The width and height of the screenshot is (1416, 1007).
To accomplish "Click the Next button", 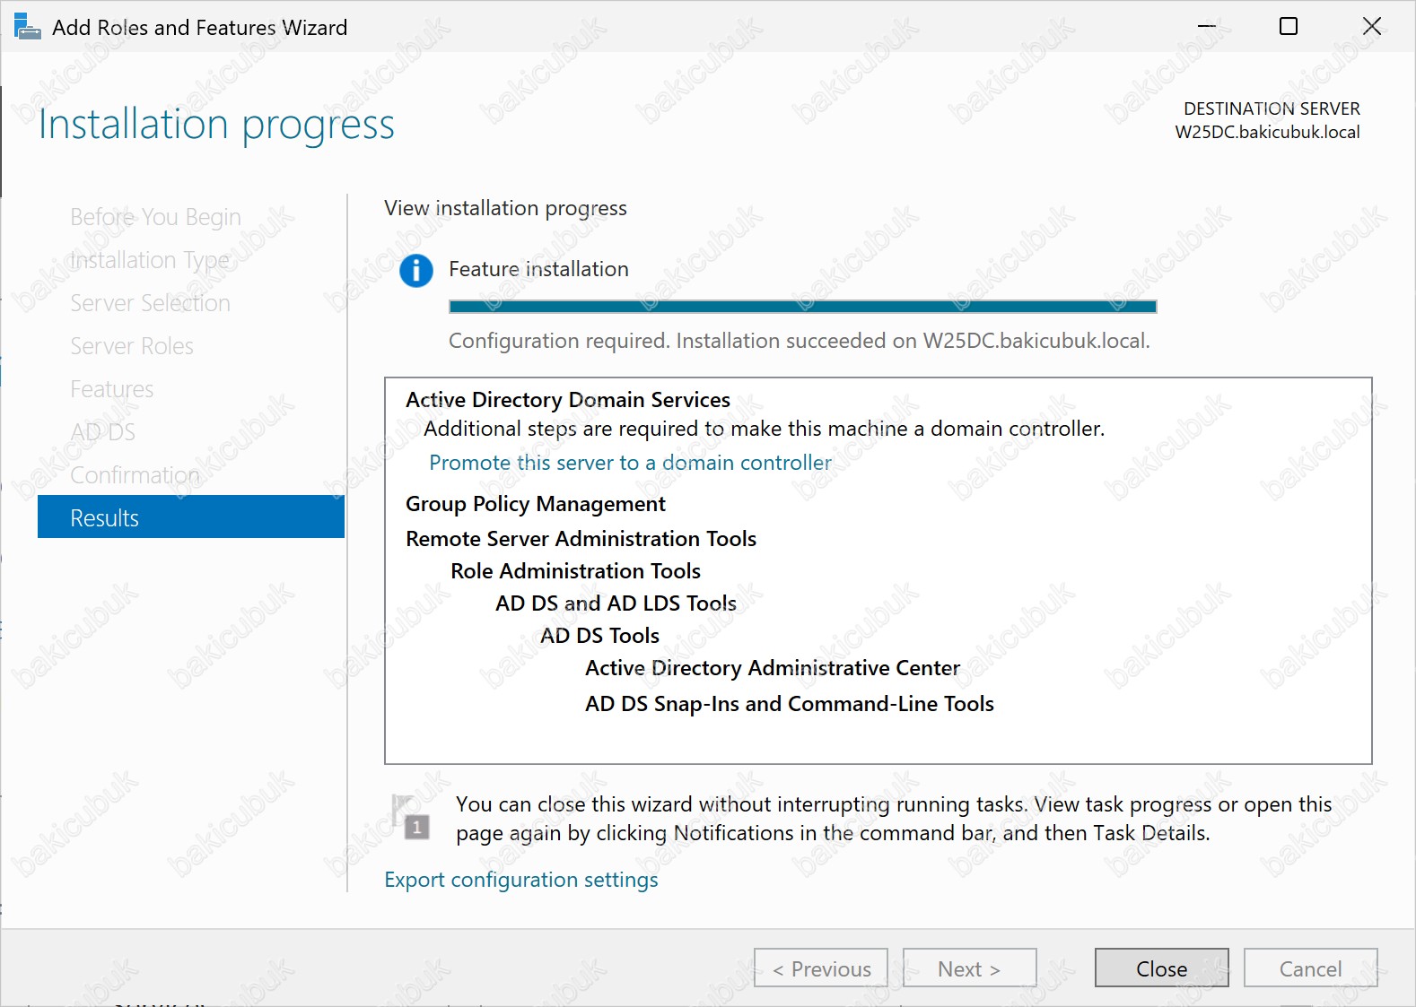I will pos(970,968).
